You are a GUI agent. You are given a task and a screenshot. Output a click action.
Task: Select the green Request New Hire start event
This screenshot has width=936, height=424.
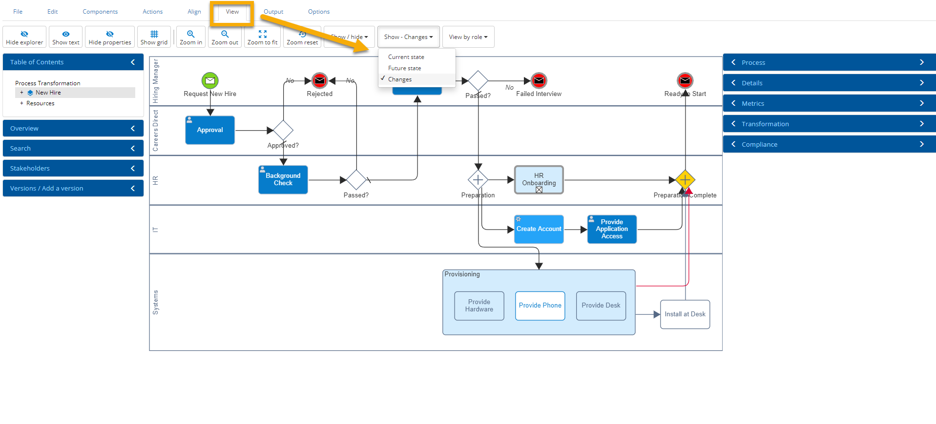click(210, 80)
